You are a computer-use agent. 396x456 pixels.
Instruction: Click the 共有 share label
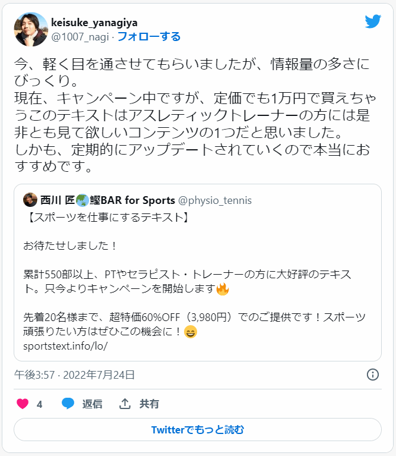pos(149,404)
